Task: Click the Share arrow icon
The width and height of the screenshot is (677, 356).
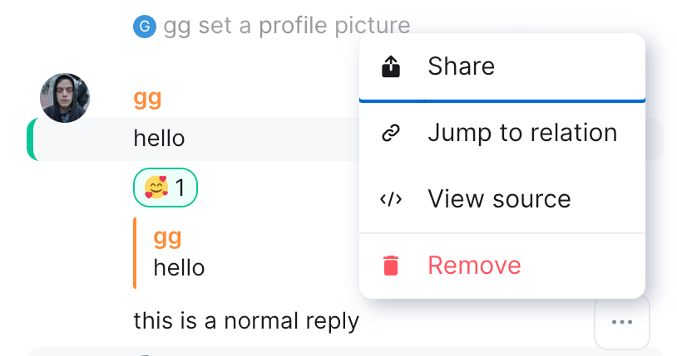Action: point(391,66)
